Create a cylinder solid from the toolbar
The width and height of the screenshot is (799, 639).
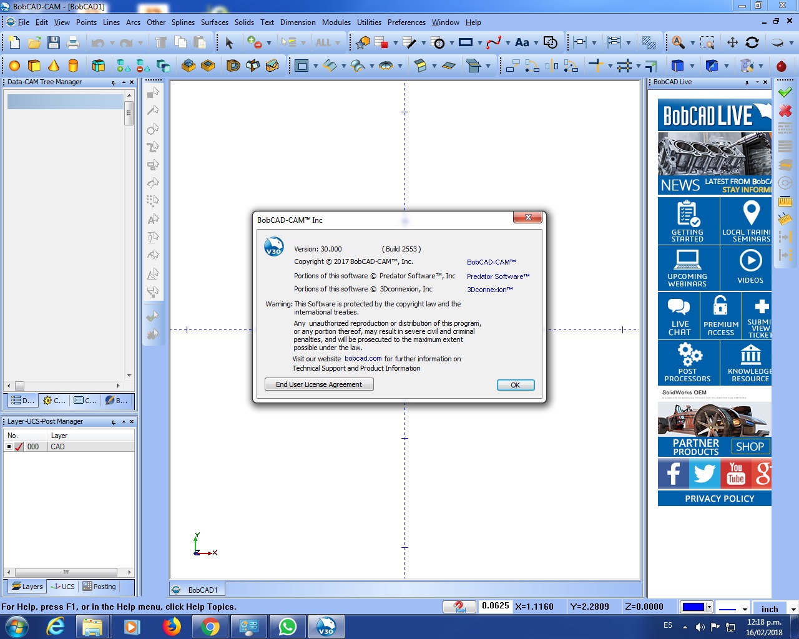click(73, 66)
